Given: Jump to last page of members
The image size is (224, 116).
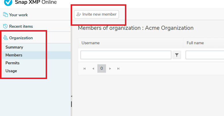Looking at the screenshot, I should point(118,69).
